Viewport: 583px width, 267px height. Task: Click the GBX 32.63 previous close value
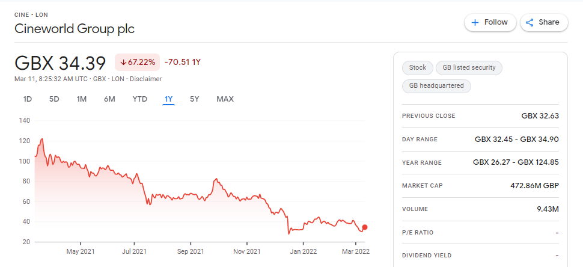point(540,116)
